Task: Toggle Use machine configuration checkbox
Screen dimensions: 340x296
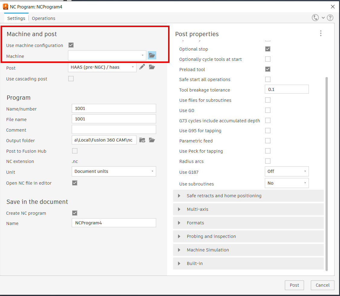Action: pyautogui.click(x=71, y=45)
